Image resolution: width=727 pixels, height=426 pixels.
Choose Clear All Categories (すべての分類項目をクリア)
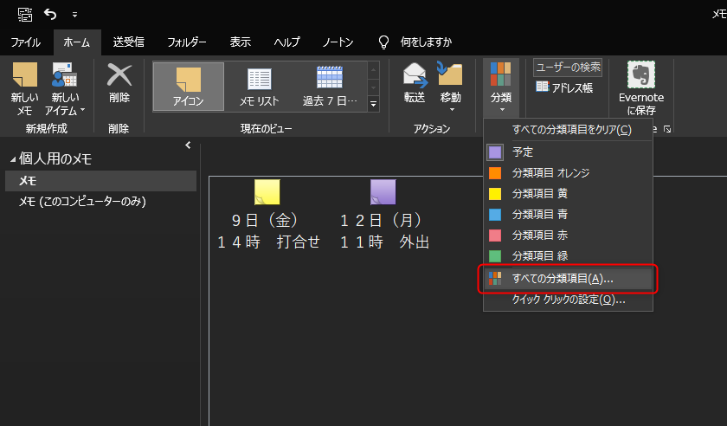point(568,130)
